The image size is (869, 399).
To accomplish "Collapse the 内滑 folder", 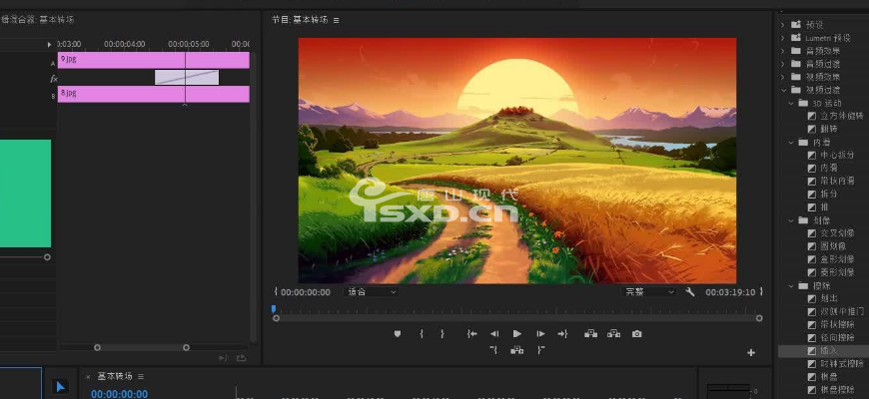I will 791,143.
